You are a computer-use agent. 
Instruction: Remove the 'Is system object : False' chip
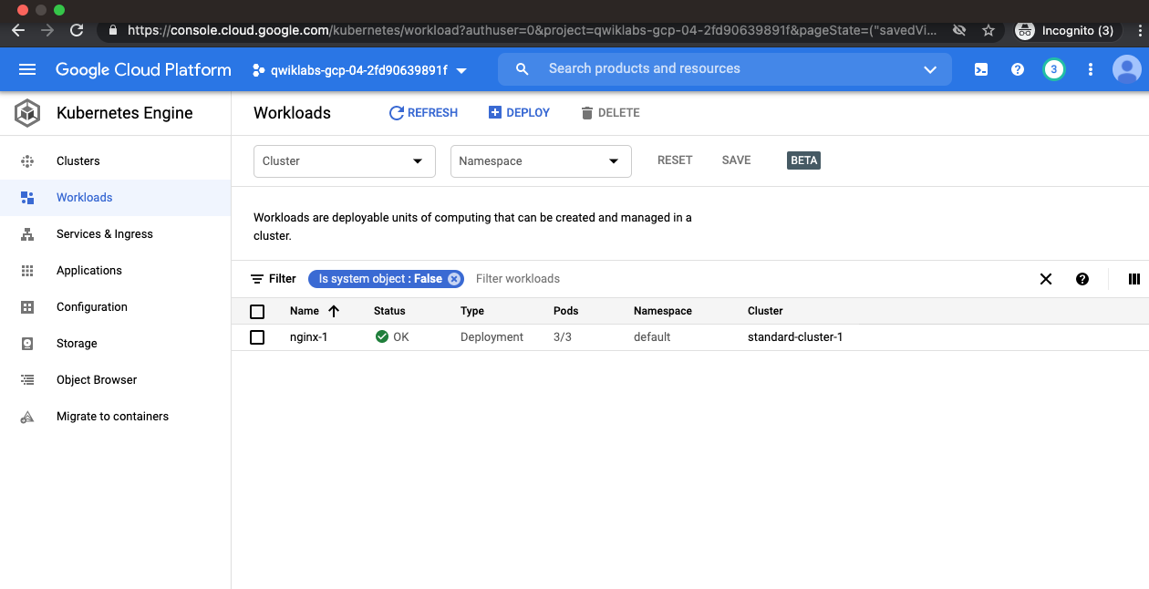(x=454, y=279)
